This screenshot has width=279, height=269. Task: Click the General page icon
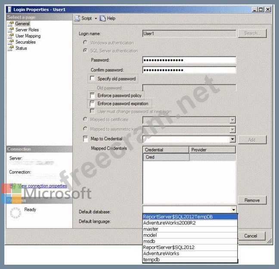coord(11,24)
